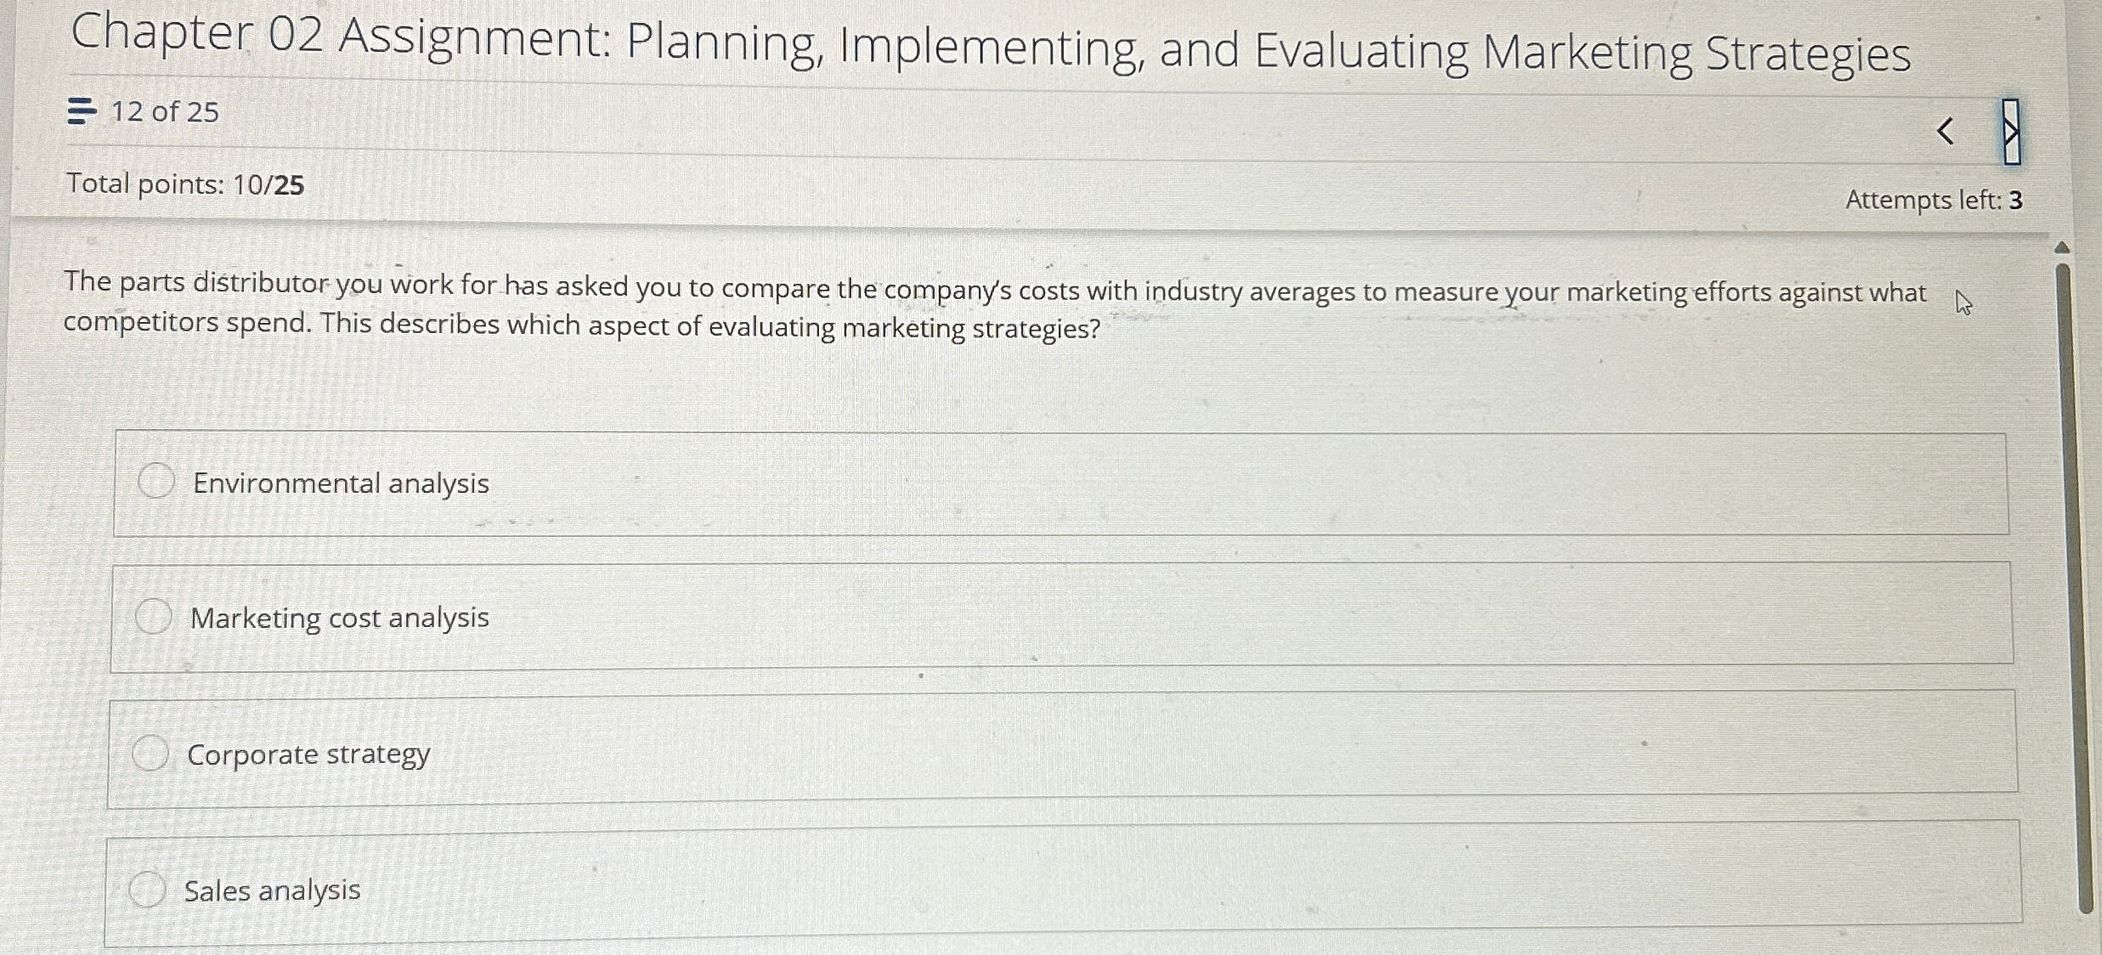Viewport: 2102px width, 955px height.
Task: Click the previous question chevron arrow
Action: tap(1944, 132)
